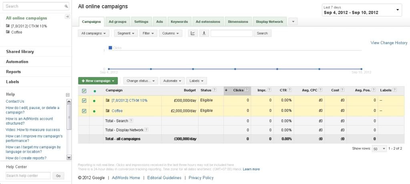
Task: Switch to the Dimensions tab
Action: tap(238, 22)
